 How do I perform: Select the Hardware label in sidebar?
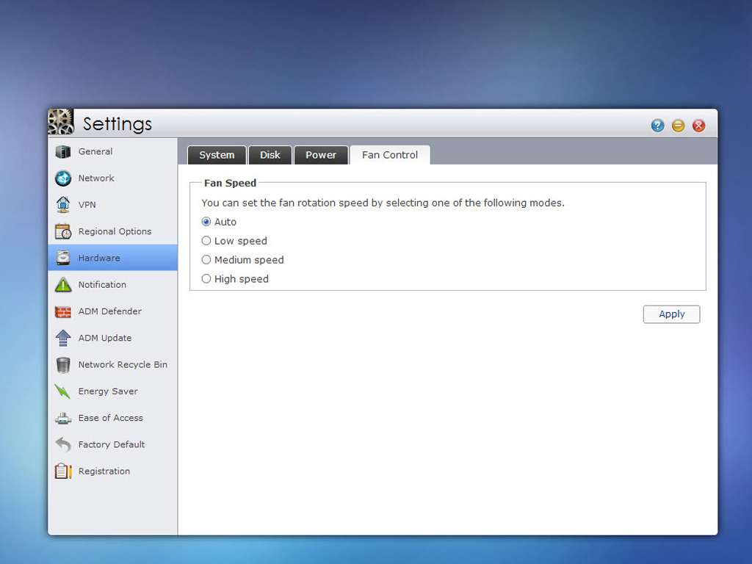99,258
